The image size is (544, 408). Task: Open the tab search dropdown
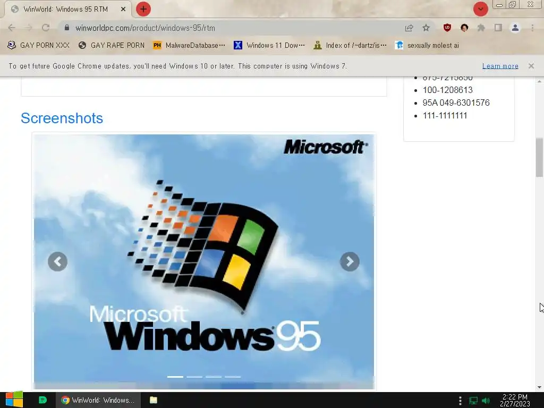pyautogui.click(x=480, y=9)
